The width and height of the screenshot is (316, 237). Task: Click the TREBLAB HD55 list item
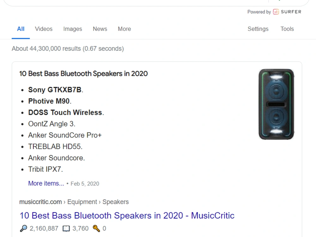point(55,146)
